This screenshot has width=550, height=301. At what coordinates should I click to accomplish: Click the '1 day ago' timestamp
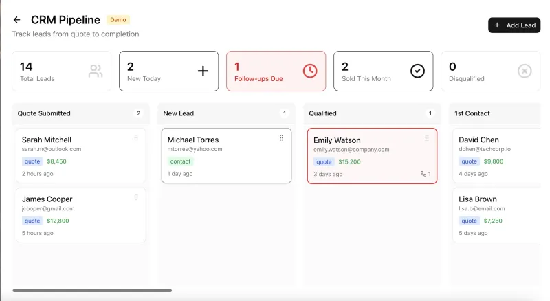pyautogui.click(x=180, y=174)
